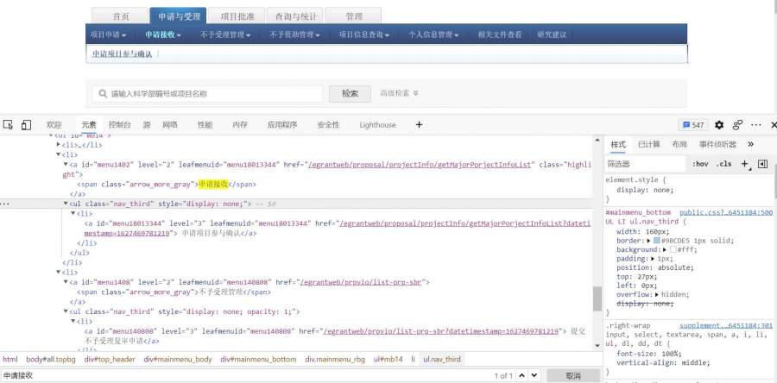Image resolution: width=777 pixels, height=383 pixels.
Task: Click the inspect element picker icon
Action: click(x=8, y=125)
